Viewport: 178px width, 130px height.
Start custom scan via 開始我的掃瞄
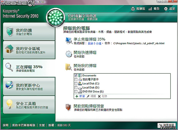(x=85, y=66)
